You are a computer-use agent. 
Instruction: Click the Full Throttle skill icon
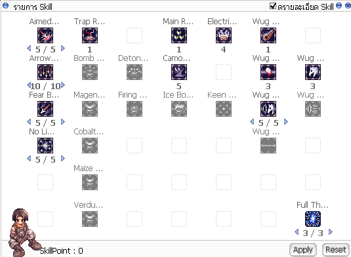pyautogui.click(x=313, y=219)
